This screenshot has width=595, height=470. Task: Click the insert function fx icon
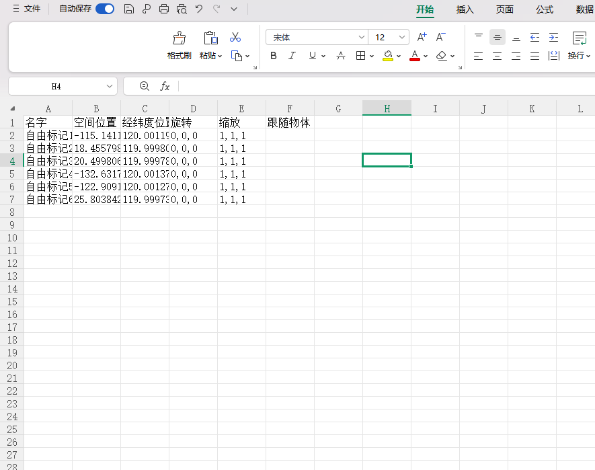tap(165, 86)
